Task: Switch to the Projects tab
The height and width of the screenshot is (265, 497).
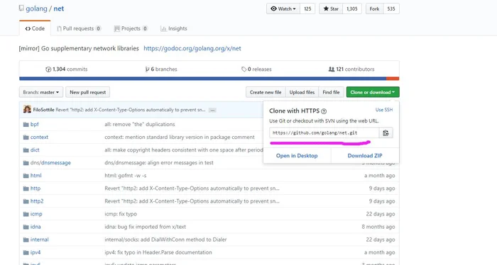Action: coord(131,28)
